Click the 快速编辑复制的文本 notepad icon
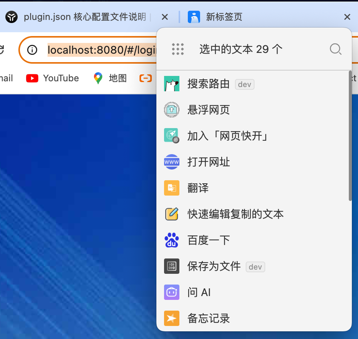Screen dimensions: 358x339 pos(172,214)
